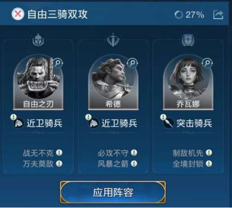
Task: Click the helmet role icon above 自由之刃
Action: [x=38, y=40]
